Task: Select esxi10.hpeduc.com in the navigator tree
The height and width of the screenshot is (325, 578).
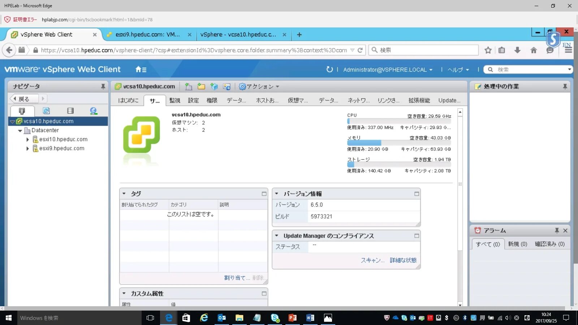Action: coord(63,139)
